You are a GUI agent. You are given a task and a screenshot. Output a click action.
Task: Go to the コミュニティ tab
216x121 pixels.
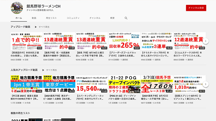click(x=73, y=18)
